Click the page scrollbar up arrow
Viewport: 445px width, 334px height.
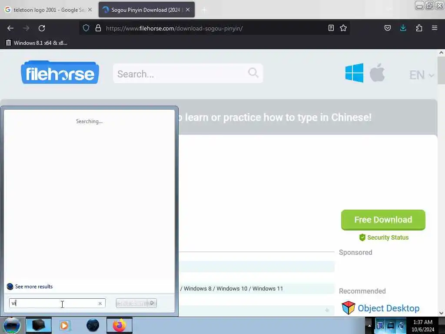tap(441, 53)
